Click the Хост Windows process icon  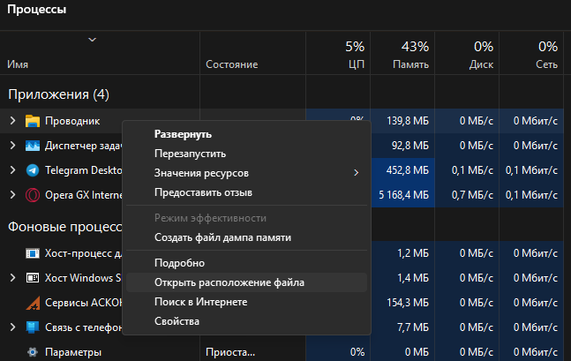pyautogui.click(x=33, y=278)
